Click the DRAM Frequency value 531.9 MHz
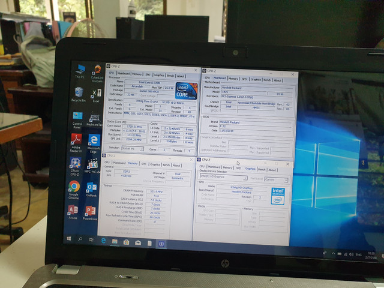 point(156,191)
